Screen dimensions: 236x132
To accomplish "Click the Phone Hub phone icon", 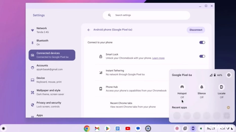I will tap(101, 89).
